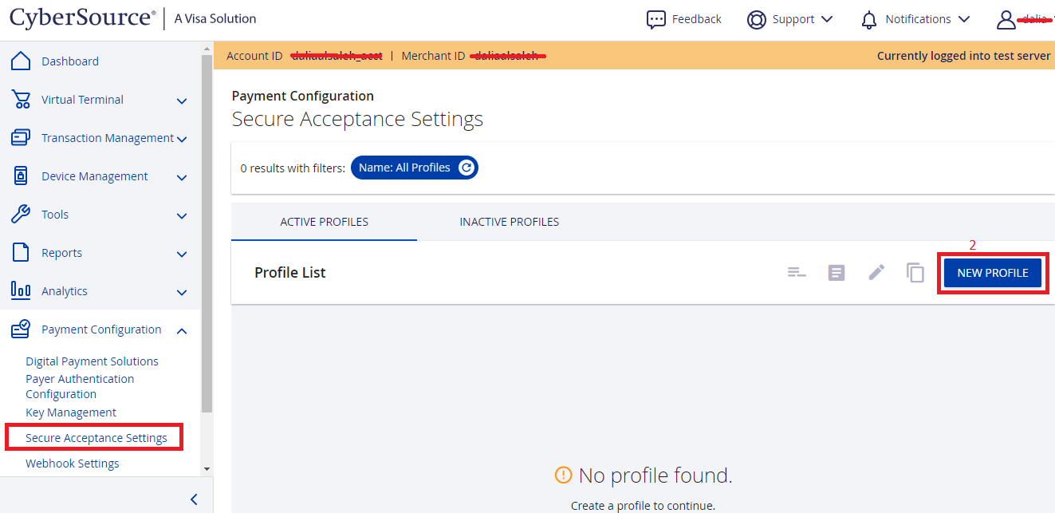Expand the Analytics menu chevron
The image size is (1055, 513).
(182, 293)
